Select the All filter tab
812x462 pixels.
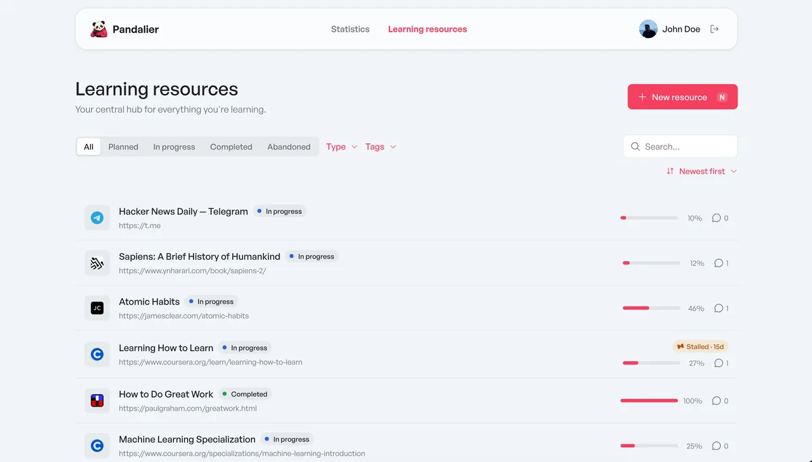pyautogui.click(x=89, y=147)
